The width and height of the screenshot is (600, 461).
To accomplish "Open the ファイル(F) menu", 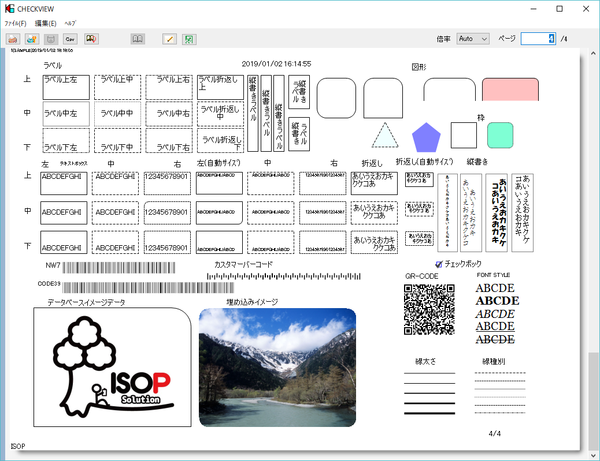I will pos(15,23).
